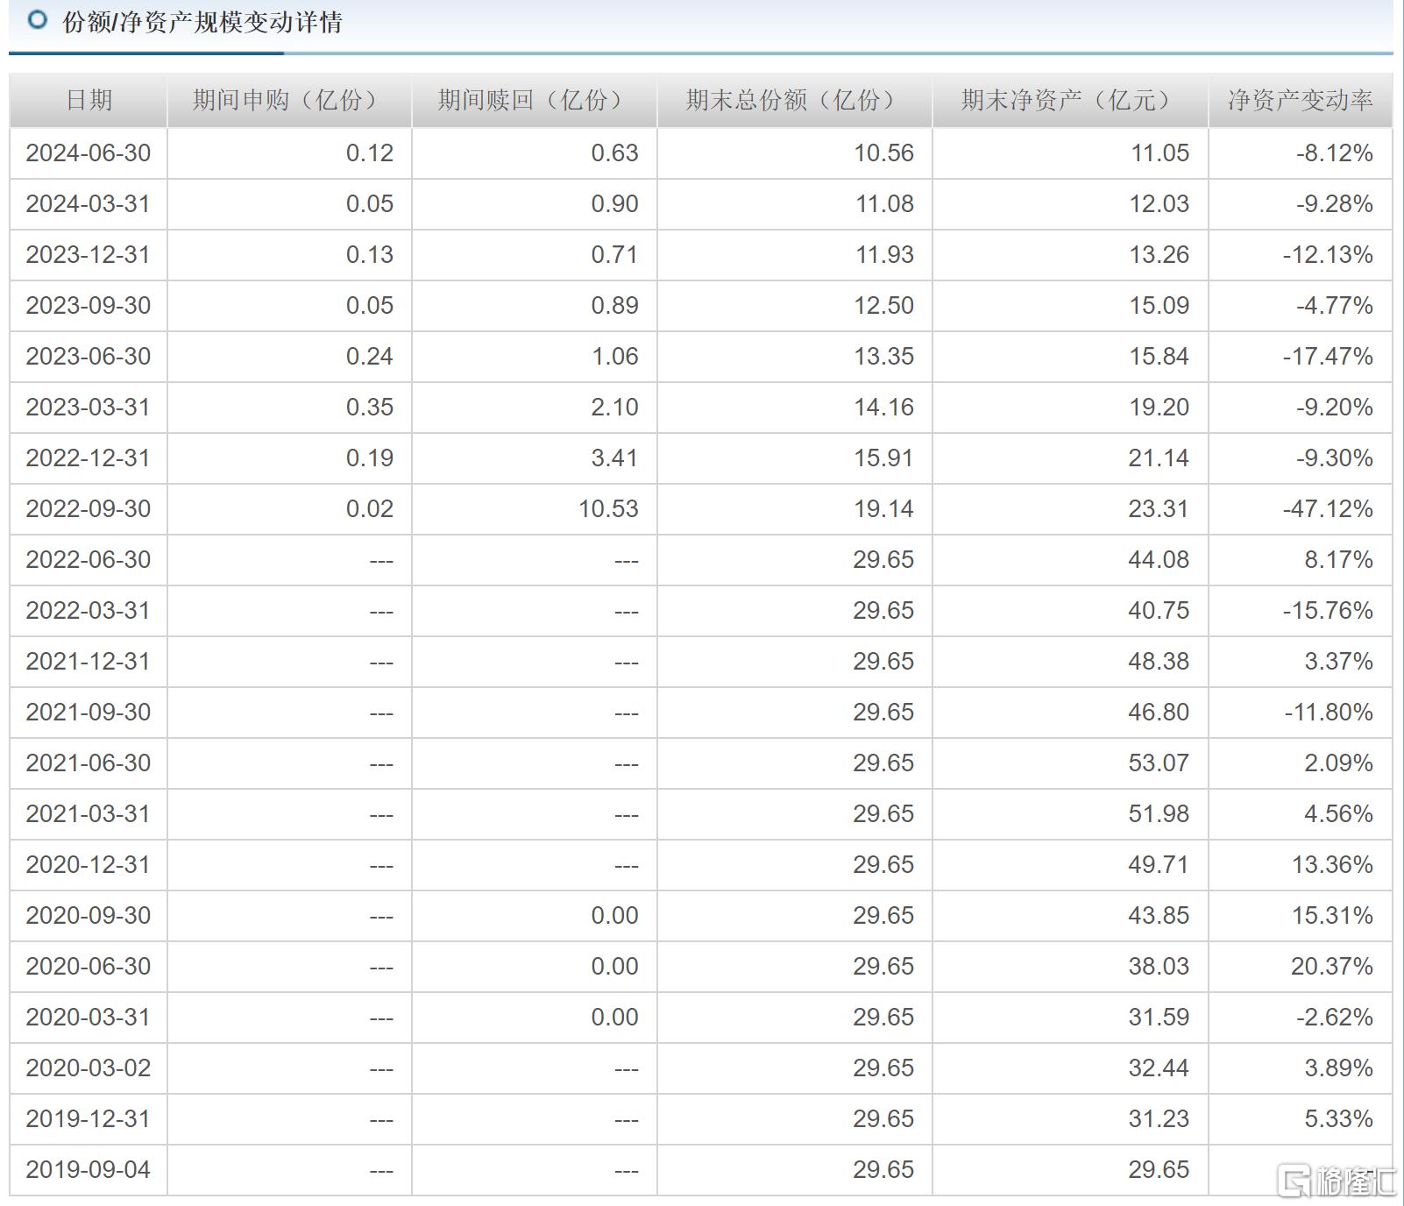The image size is (1404, 1206).
Task: Select date cell 2020-09-30
Action: click(89, 916)
